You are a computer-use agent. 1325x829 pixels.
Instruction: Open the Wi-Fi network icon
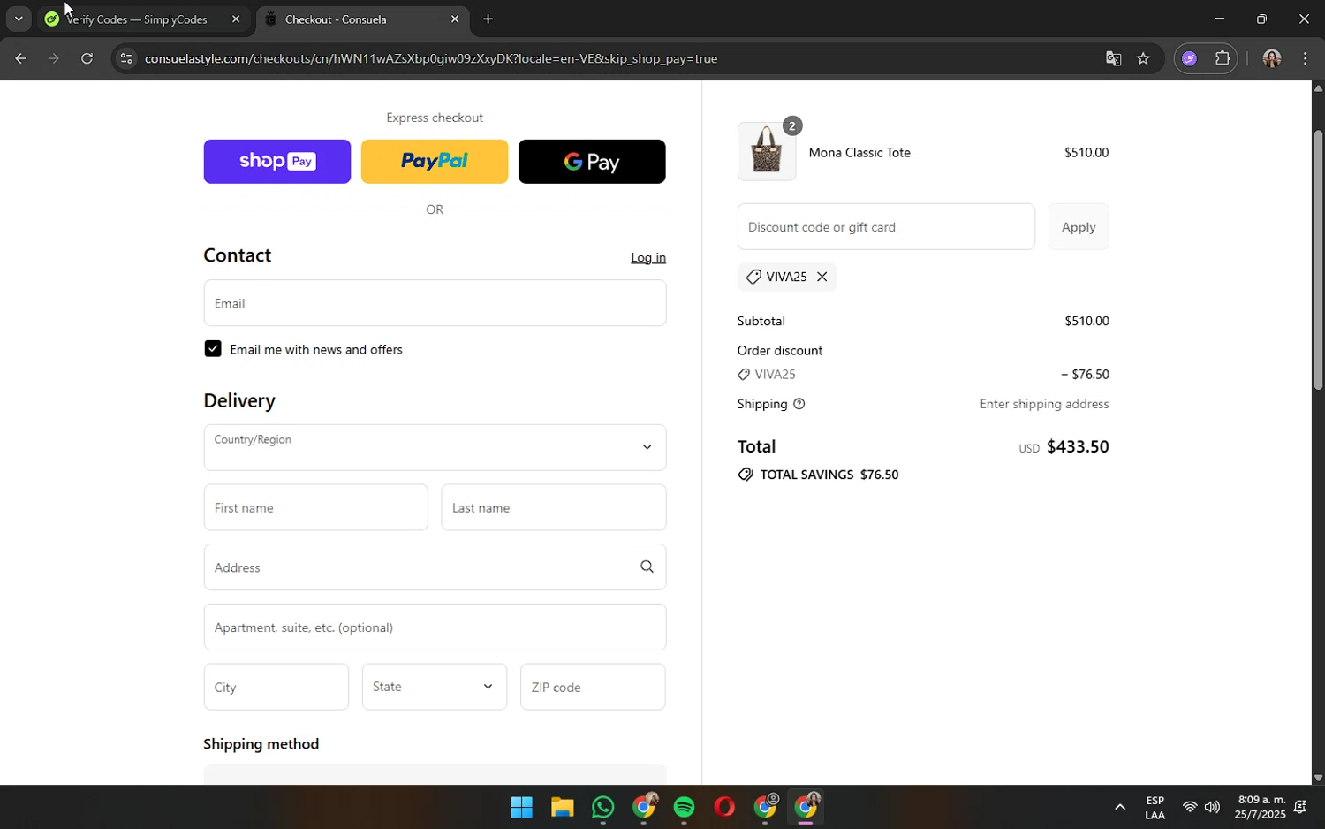tap(1189, 807)
